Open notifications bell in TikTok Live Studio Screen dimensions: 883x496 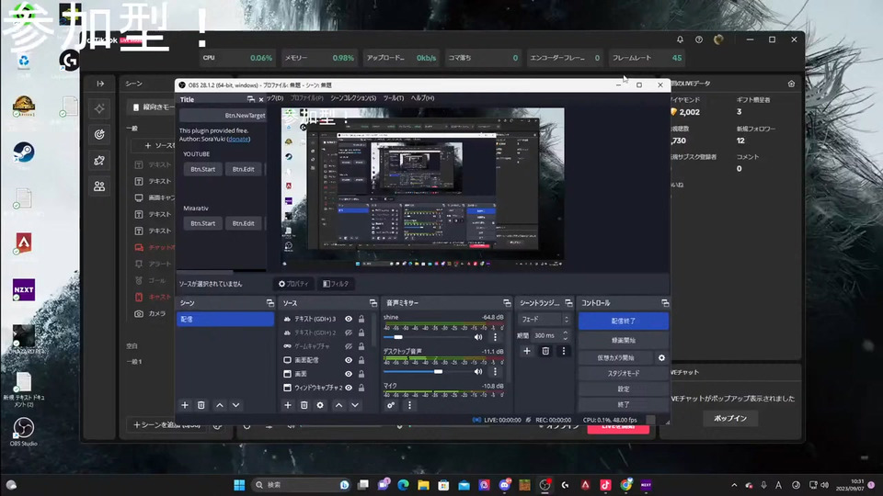point(681,39)
